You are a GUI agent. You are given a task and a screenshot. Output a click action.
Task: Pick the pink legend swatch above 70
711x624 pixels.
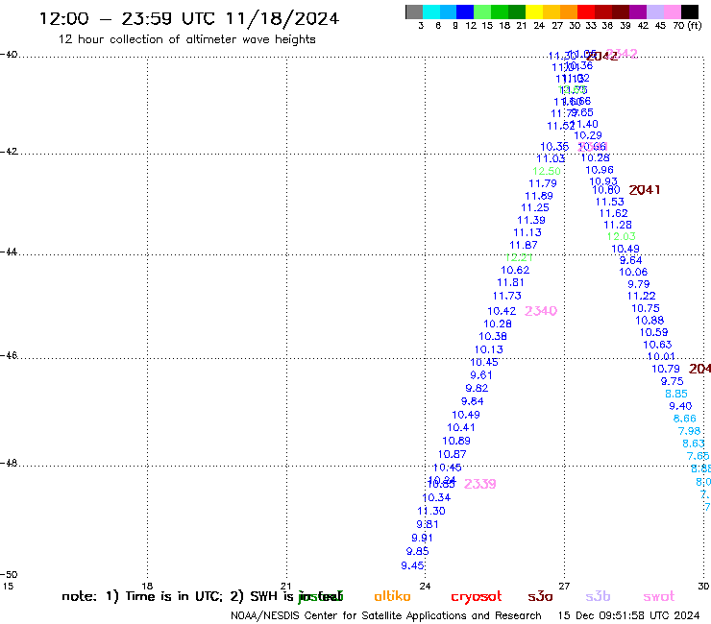672,12
